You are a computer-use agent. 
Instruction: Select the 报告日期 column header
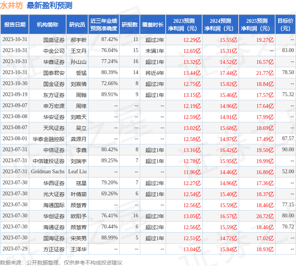point(15,25)
